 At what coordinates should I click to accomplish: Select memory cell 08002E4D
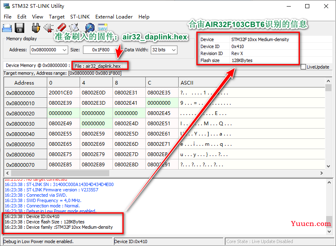click(129, 124)
